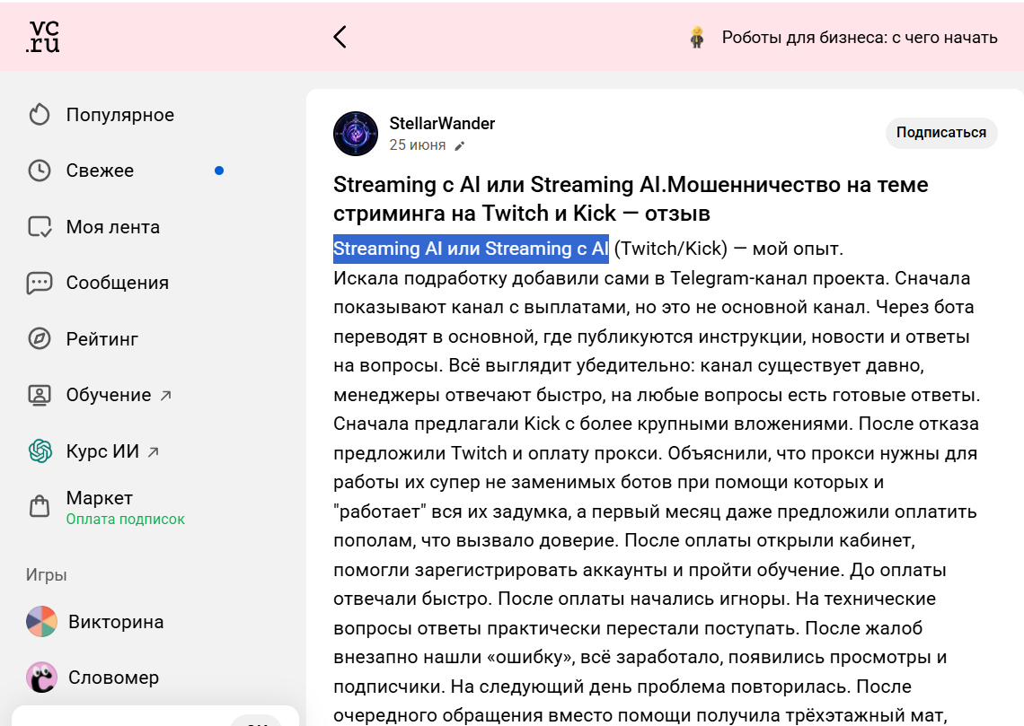Image resolution: width=1024 pixels, height=726 pixels.
Task: Open the Курс ИИ link
Action: (102, 451)
